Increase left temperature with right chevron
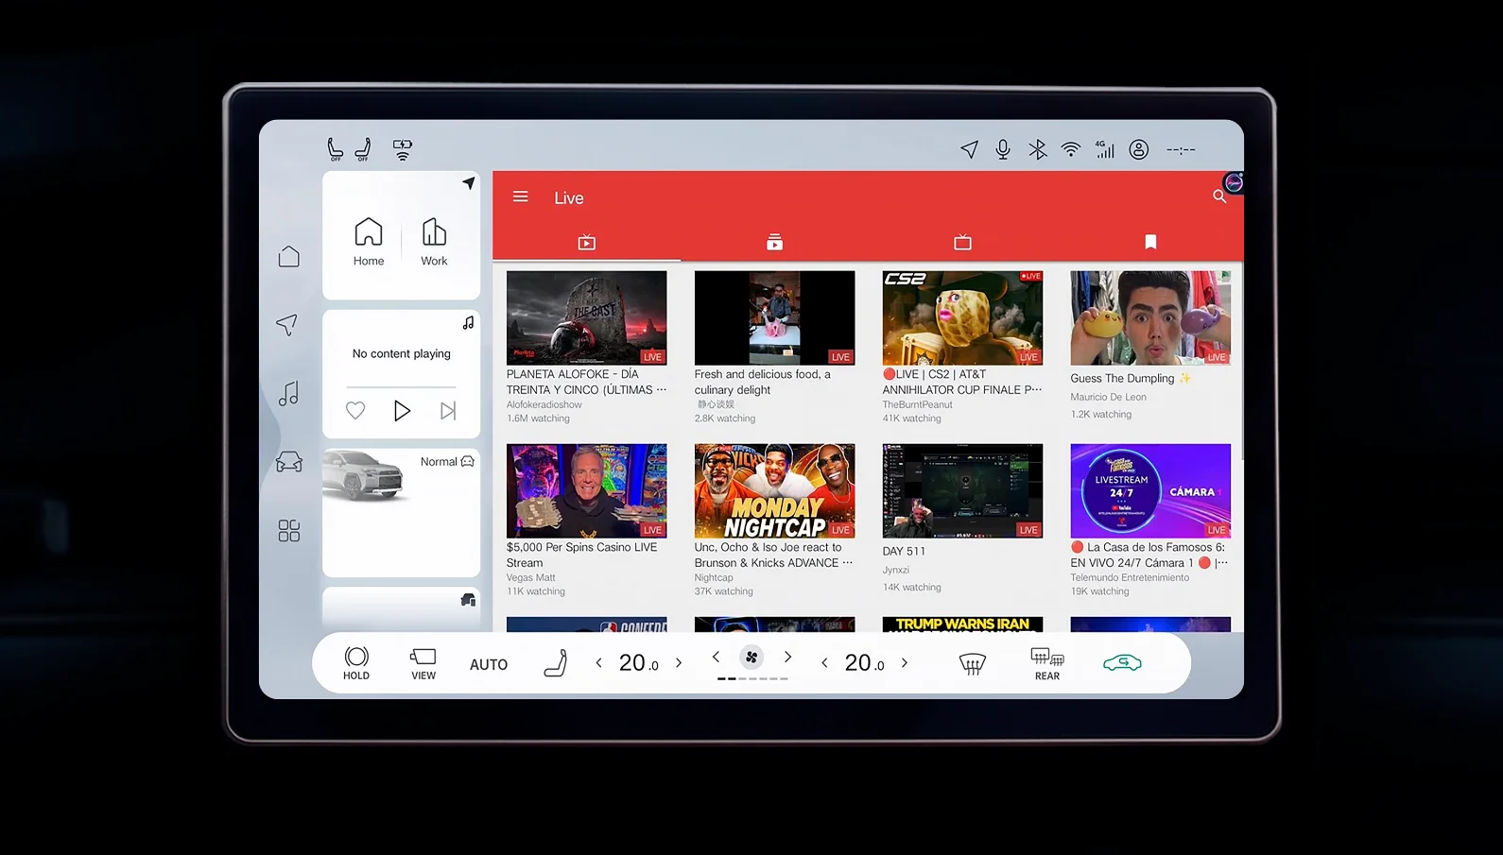1503x855 pixels. [x=679, y=663]
